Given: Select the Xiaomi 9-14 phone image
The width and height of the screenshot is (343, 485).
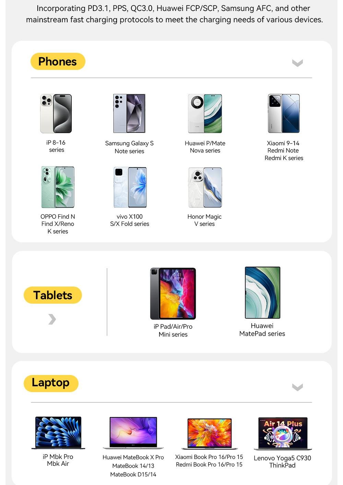Looking at the screenshot, I should click(x=284, y=113).
